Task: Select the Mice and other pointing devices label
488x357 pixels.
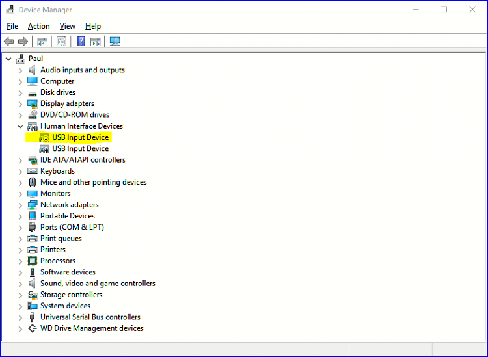Action: point(93,182)
